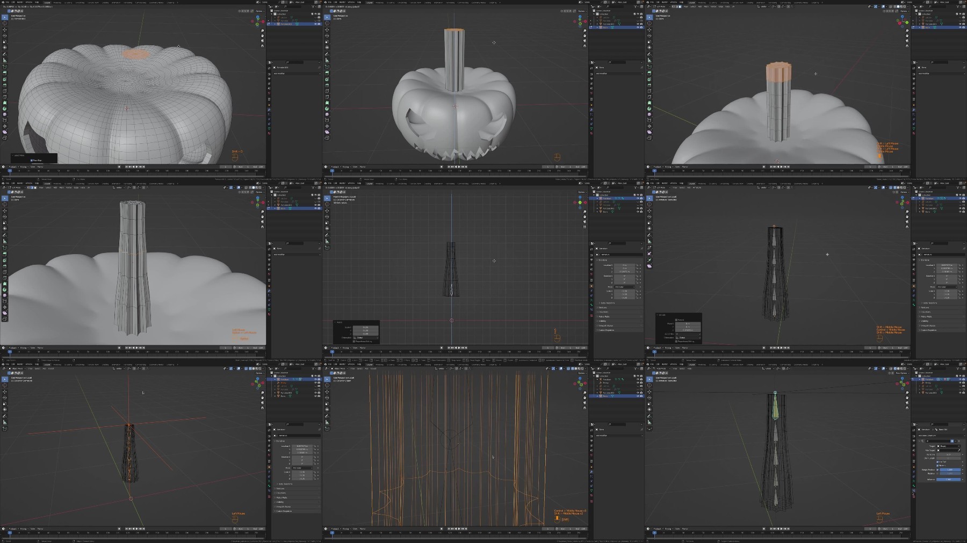Activate Inset Faces tool in top-middle view
967x543 pixels.
point(327,79)
